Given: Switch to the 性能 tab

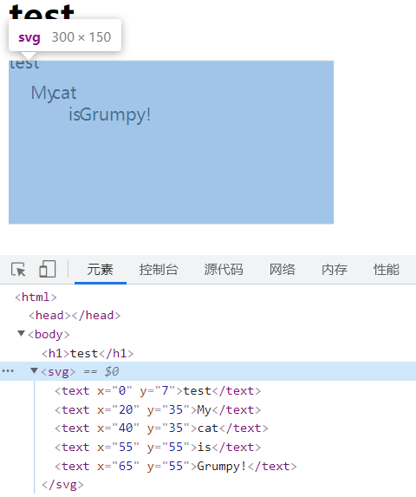Looking at the screenshot, I should coord(387,270).
